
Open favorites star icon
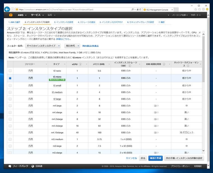pyautogui.click(x=200, y=9)
